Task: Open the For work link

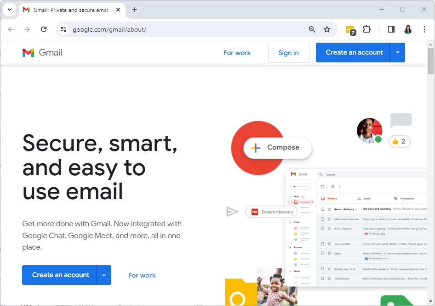Action: point(237,52)
